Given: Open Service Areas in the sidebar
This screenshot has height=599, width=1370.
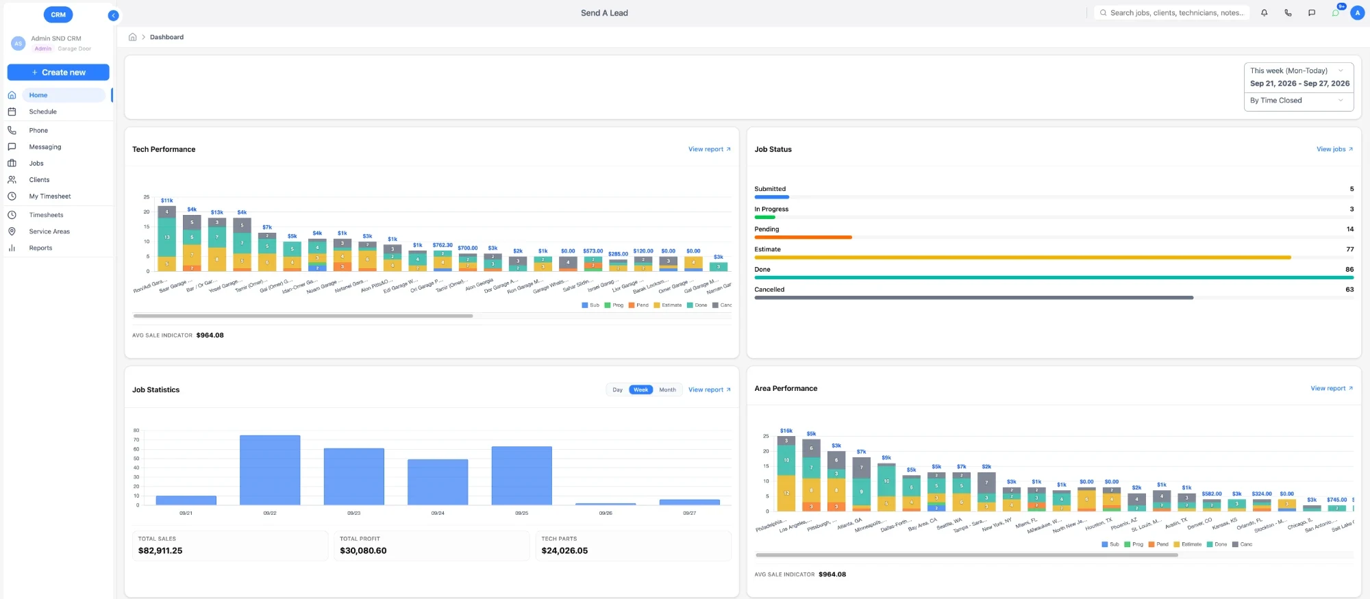Looking at the screenshot, I should (x=49, y=231).
